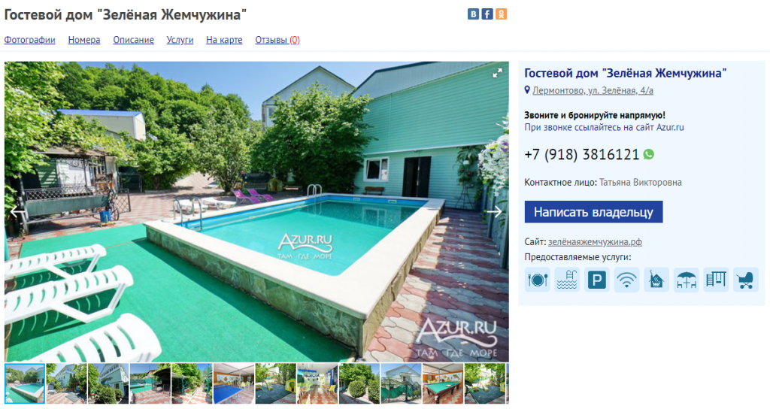
Task: Select the billiard table thumbnail
Action: (x=442, y=383)
